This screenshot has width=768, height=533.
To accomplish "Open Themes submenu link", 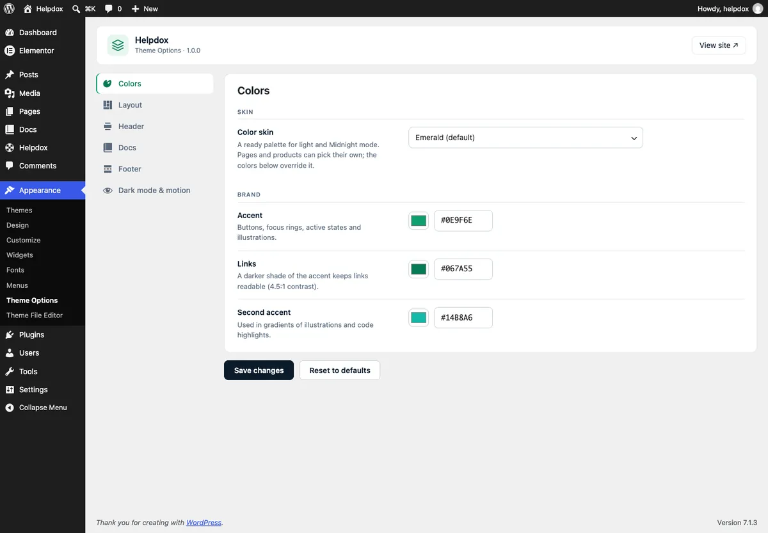I will click(x=19, y=211).
